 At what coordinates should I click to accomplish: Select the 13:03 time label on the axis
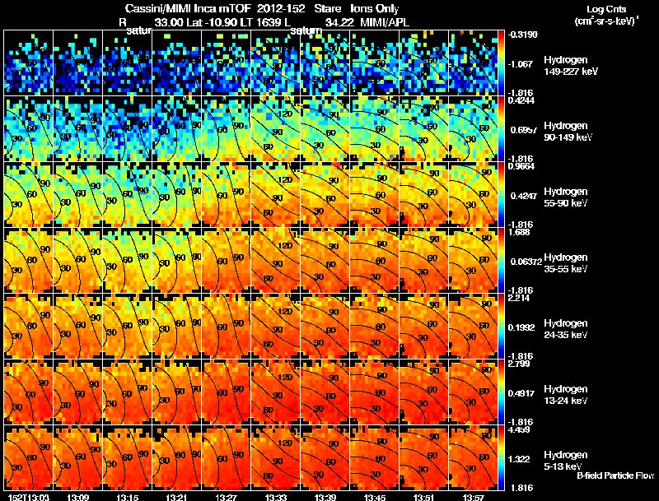[28, 497]
